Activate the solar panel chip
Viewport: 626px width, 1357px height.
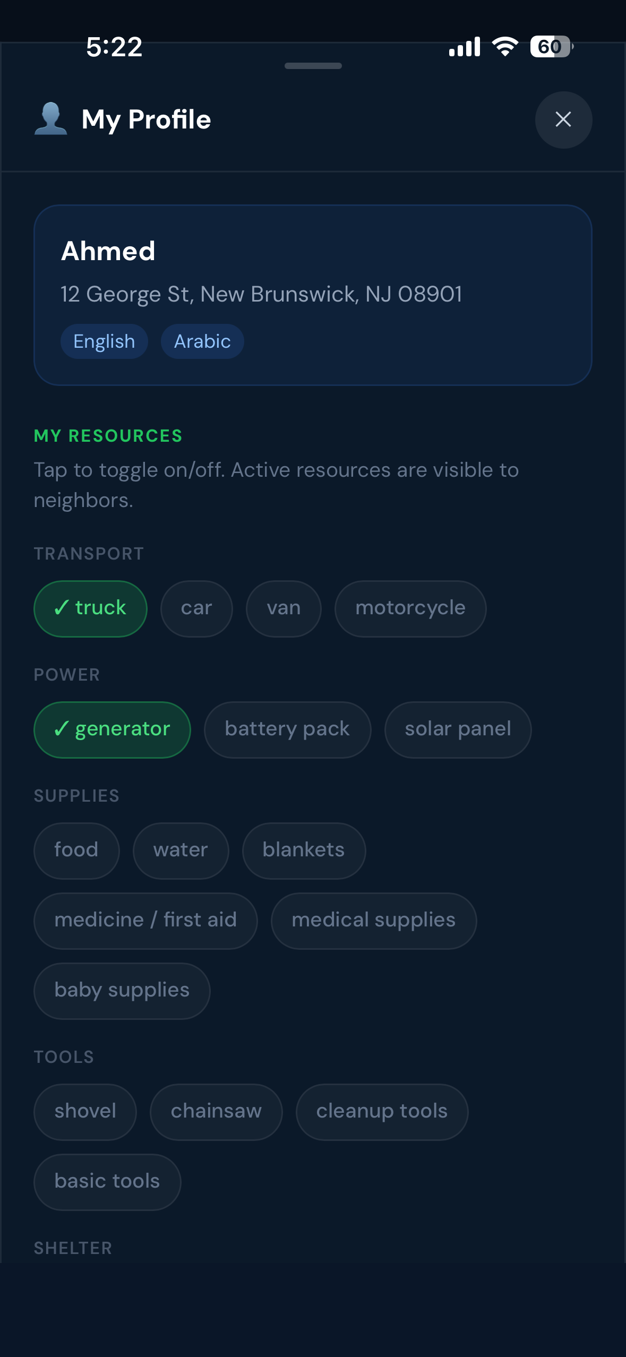pos(458,729)
